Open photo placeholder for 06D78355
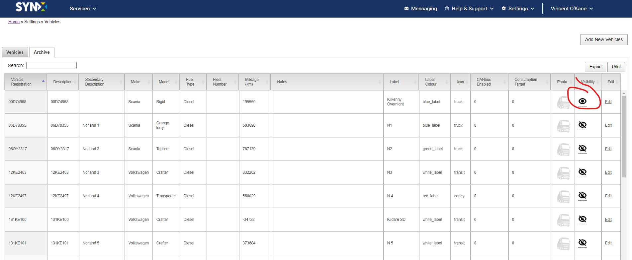This screenshot has width=632, height=260. pos(563,126)
